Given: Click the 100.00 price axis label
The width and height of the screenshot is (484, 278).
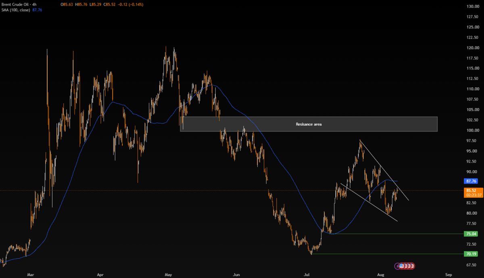Looking at the screenshot, I should (472, 130).
